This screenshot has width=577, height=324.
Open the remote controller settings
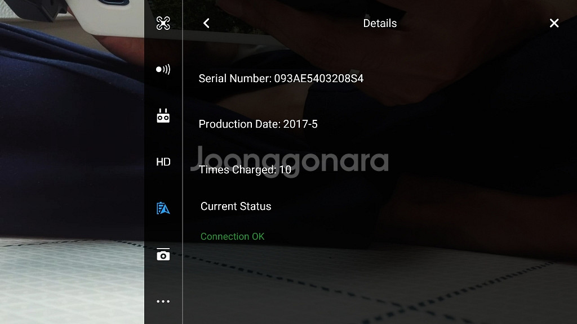click(x=163, y=116)
